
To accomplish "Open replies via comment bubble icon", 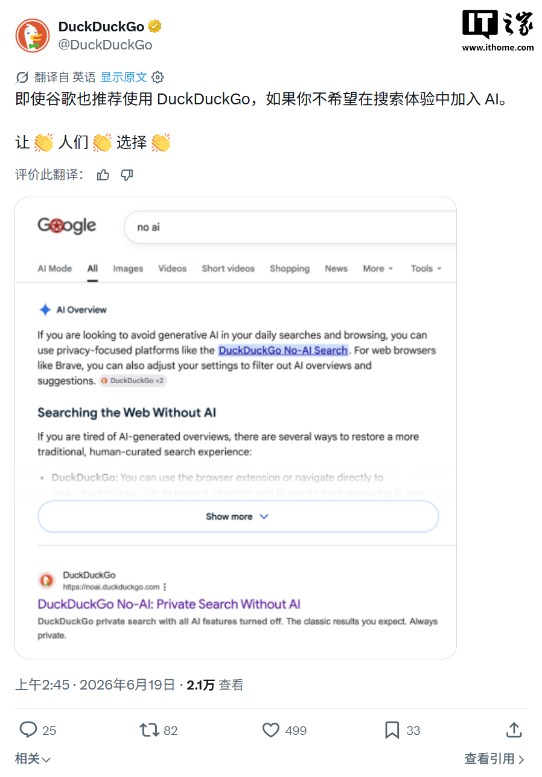I will pos(28,730).
